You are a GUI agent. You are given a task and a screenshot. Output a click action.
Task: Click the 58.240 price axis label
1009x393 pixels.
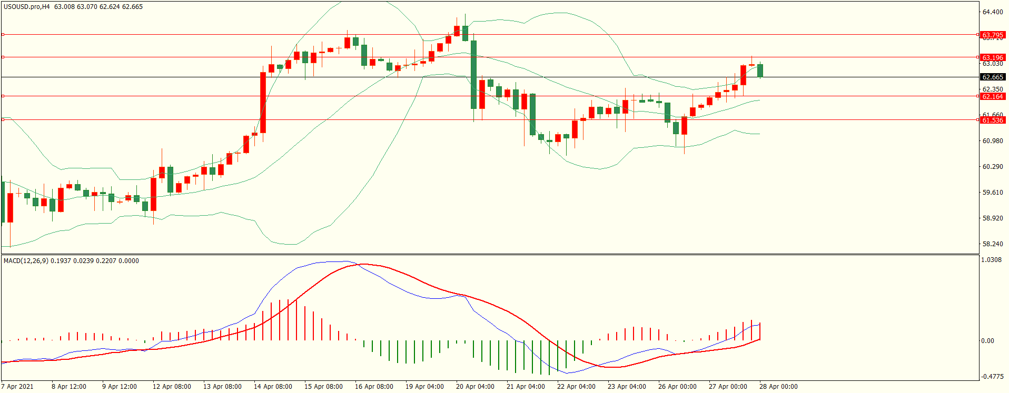(x=993, y=244)
